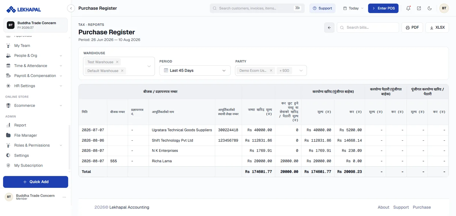Export the register as XLSX
The height and width of the screenshot is (216, 456).
click(x=437, y=28)
